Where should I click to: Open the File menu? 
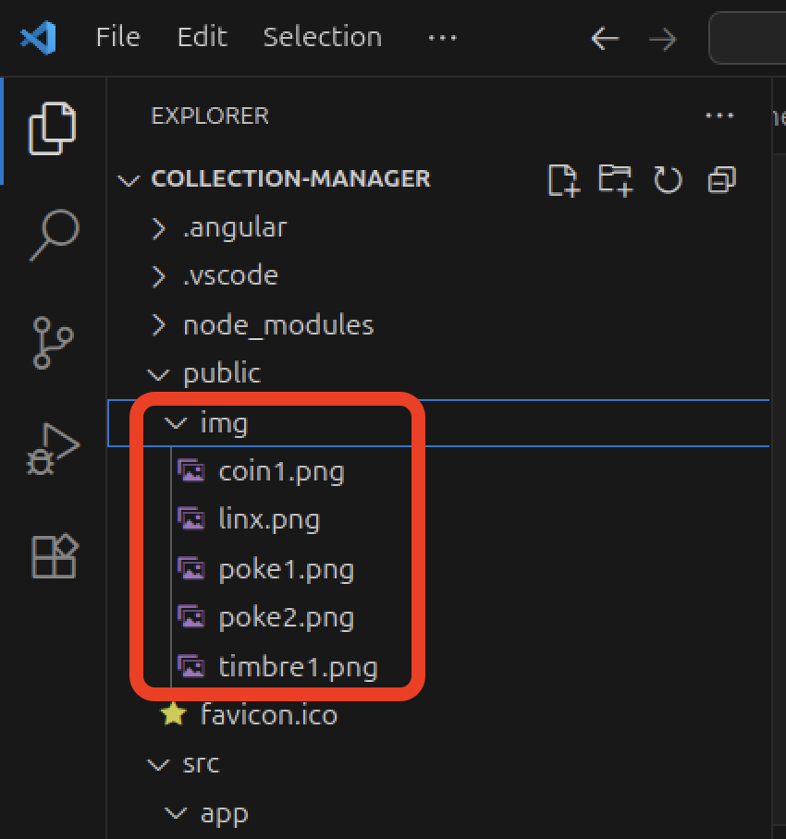pos(117,37)
